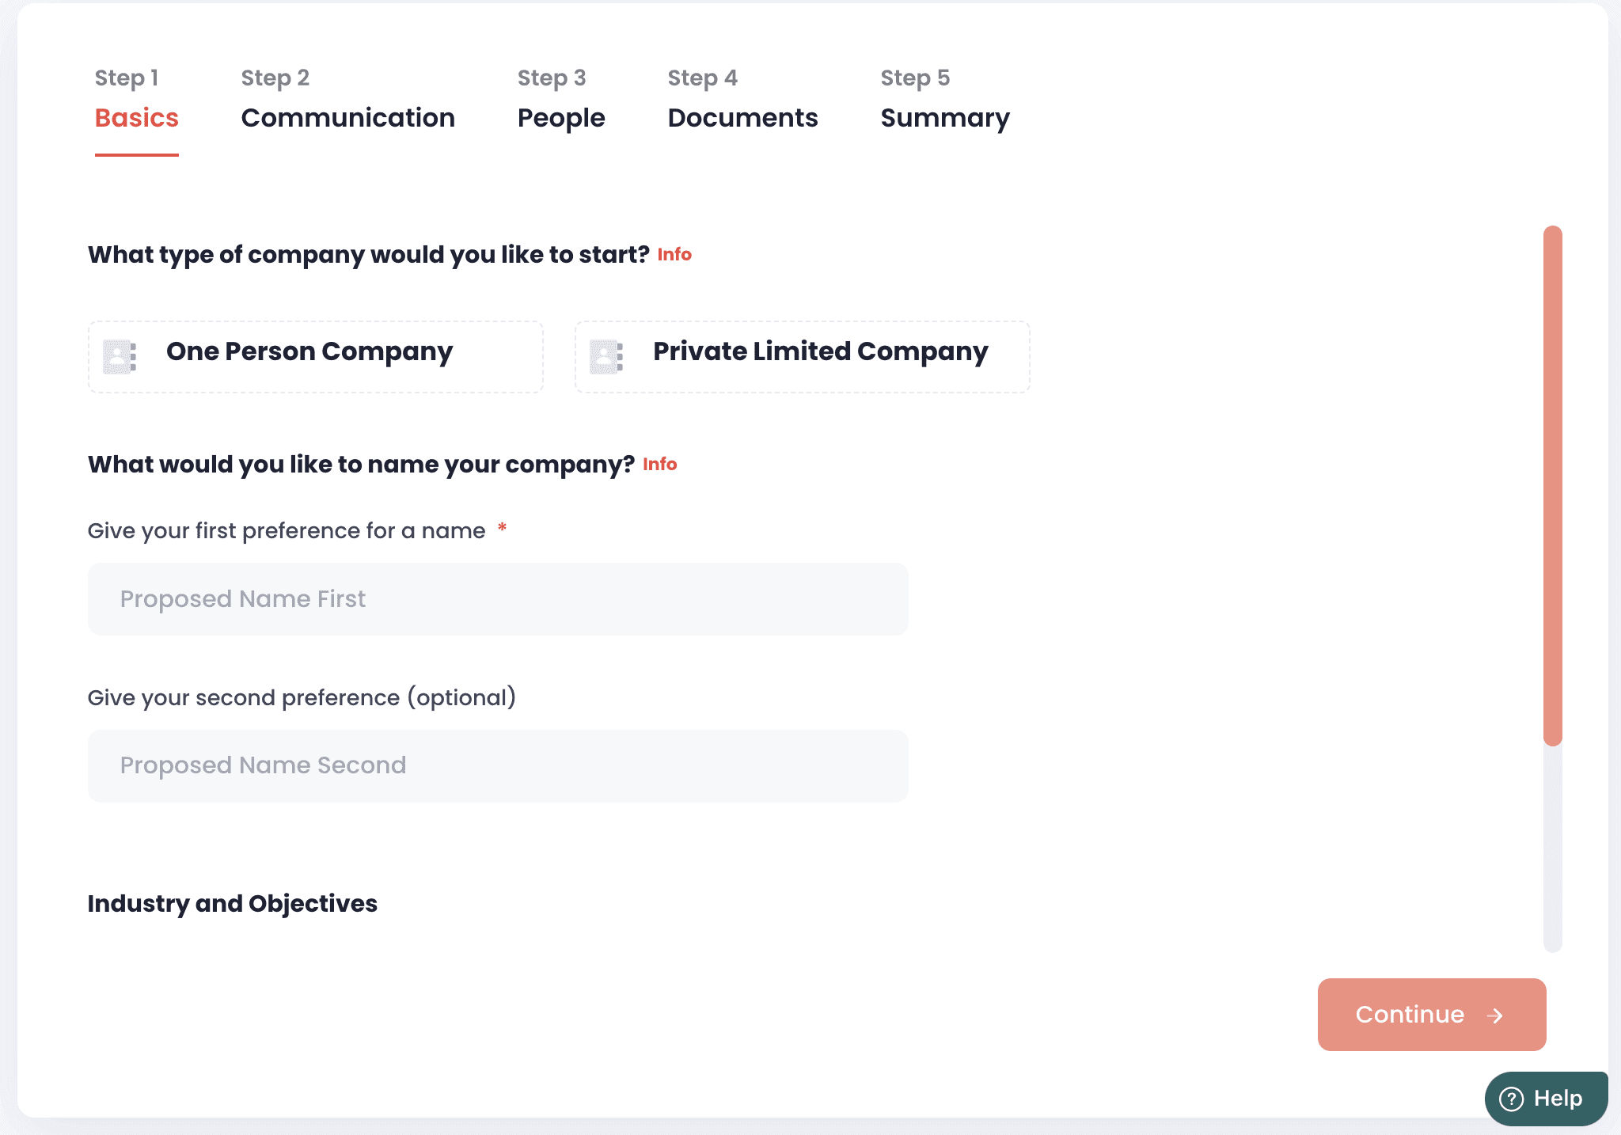Open the Help widget
Viewport: 1621px width, 1135px height.
pyautogui.click(x=1546, y=1099)
